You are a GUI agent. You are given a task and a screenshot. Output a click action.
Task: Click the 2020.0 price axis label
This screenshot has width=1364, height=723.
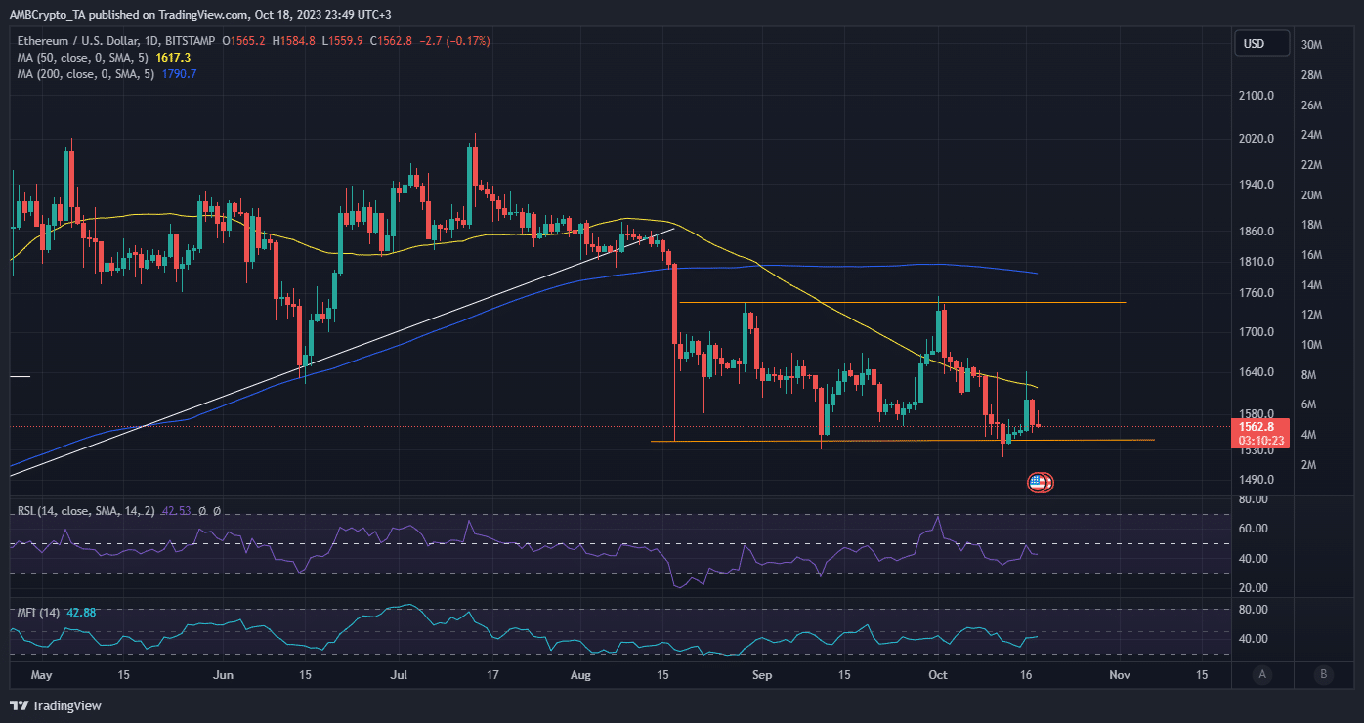(x=1255, y=139)
